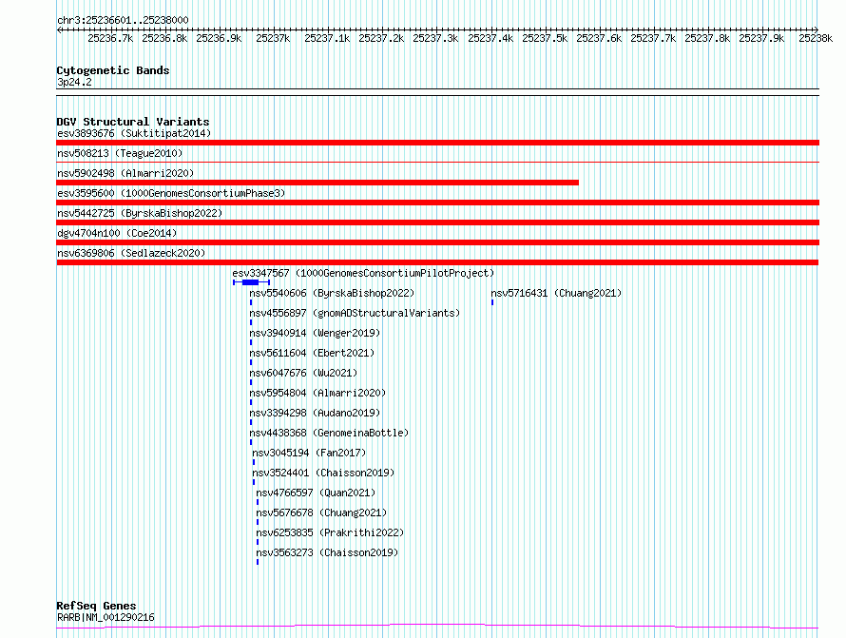The height and width of the screenshot is (638, 846).
Task: Click nsv5716431 (Chuang2021) label
Action: [x=556, y=293]
